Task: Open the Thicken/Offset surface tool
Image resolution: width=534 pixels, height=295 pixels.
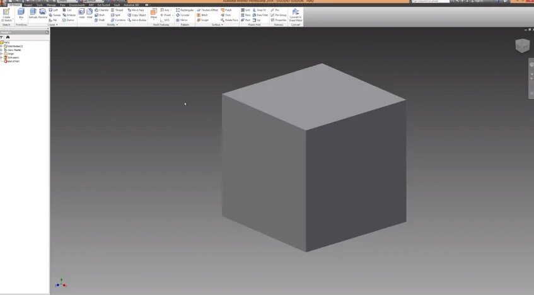Action: coord(207,10)
